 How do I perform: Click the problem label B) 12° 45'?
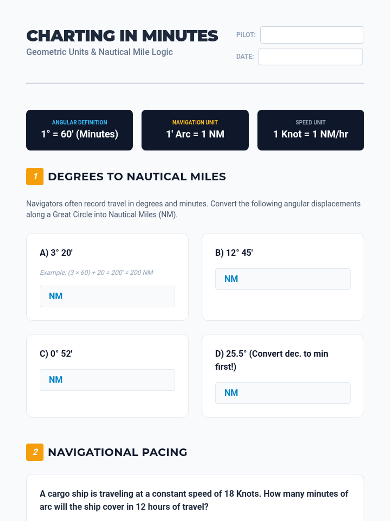pyautogui.click(x=234, y=253)
